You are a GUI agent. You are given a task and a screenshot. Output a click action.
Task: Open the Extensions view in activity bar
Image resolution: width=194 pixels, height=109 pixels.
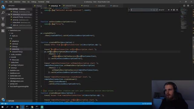click(3, 31)
